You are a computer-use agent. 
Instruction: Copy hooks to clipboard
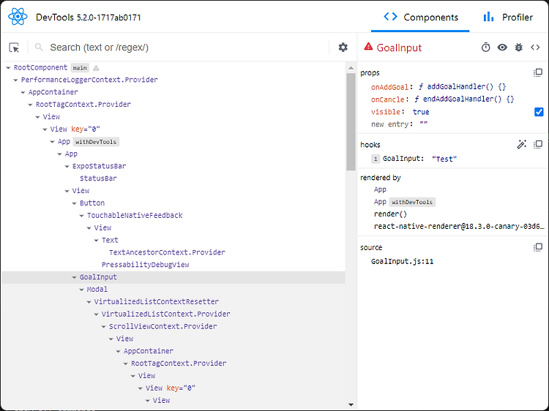point(538,145)
